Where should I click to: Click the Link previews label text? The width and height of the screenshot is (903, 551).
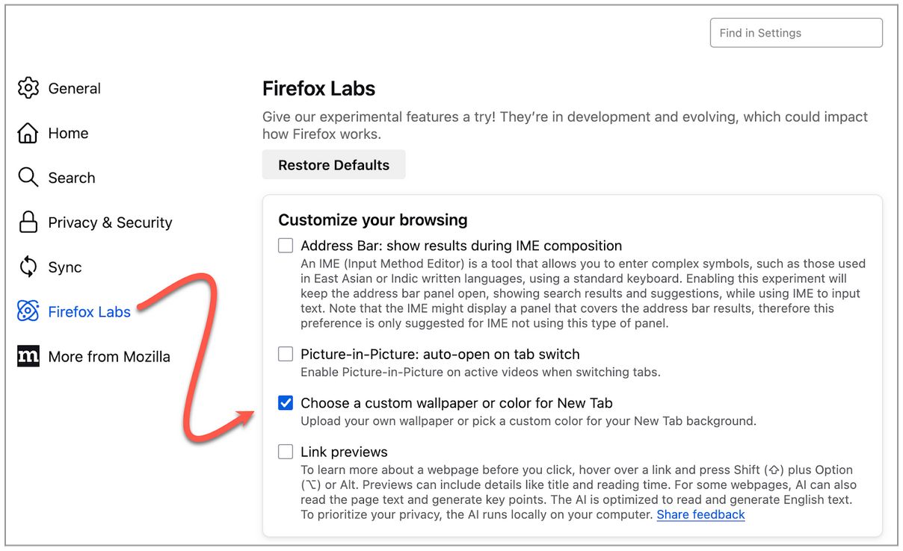[343, 451]
